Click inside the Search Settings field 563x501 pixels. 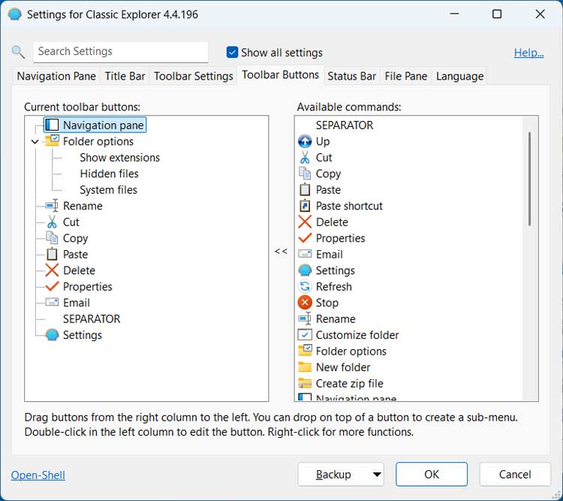pyautogui.click(x=121, y=52)
